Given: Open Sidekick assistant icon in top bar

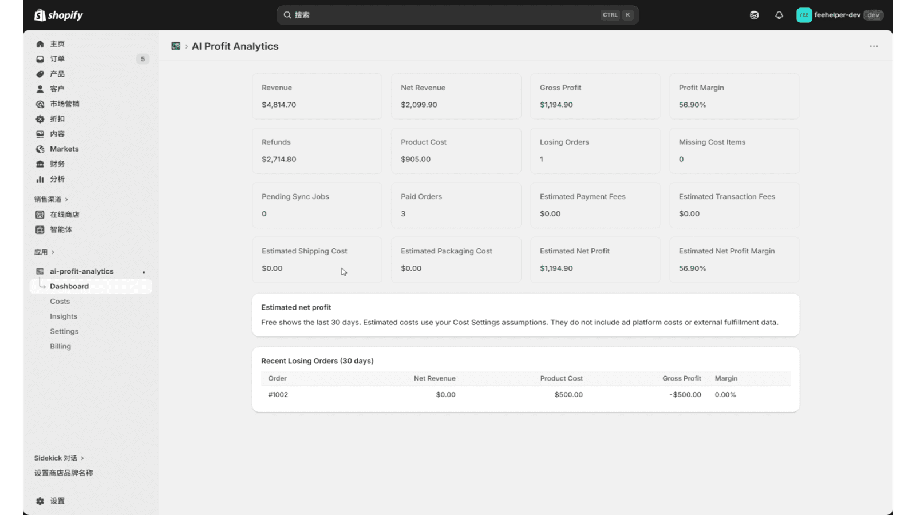Looking at the screenshot, I should (x=754, y=15).
